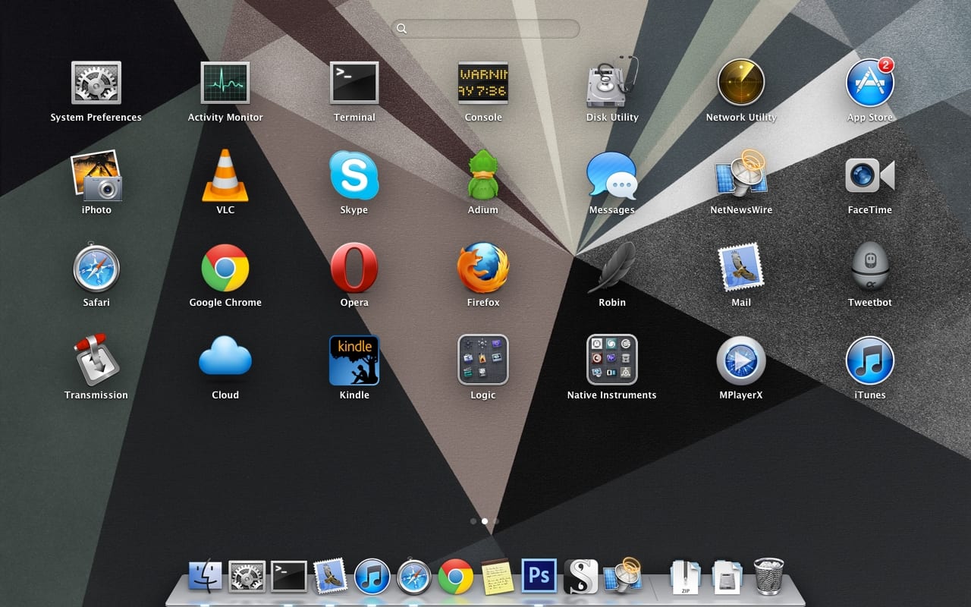971x607 pixels.
Task: Launch the Messages app
Action: click(x=612, y=175)
